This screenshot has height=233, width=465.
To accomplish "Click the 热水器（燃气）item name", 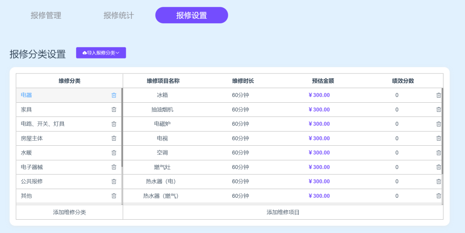I will (x=161, y=196).
